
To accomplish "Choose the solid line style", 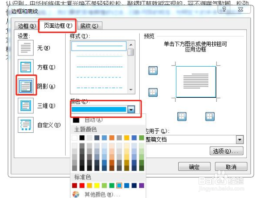I will click(x=99, y=46).
